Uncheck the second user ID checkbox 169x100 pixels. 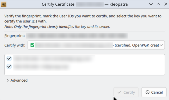coord(9,66)
